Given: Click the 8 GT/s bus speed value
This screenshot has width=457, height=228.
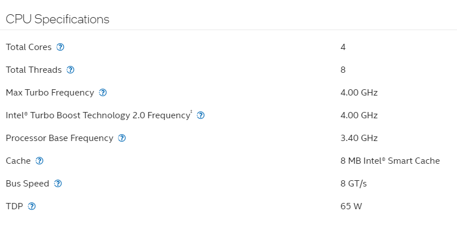Looking at the screenshot, I should click(354, 184).
